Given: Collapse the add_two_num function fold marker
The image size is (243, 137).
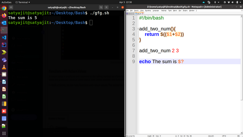Looking at the screenshot, I should [x=138, y=29].
